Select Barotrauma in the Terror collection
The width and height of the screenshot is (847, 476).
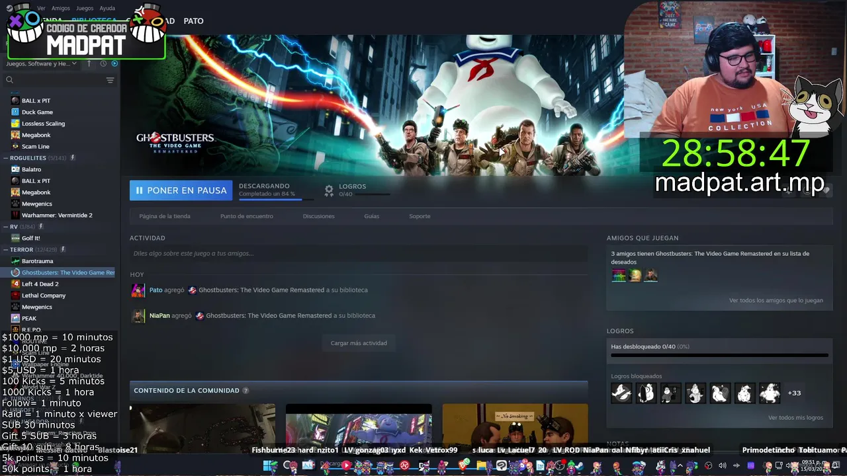click(37, 261)
